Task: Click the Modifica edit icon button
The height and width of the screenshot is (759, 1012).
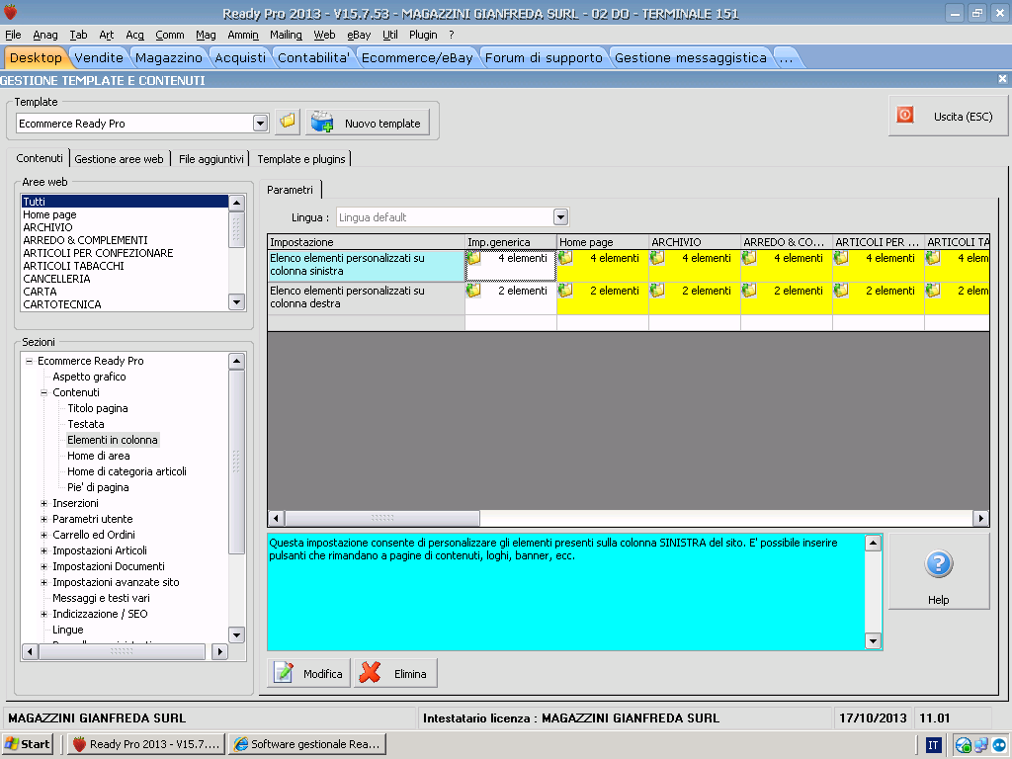Action: [x=306, y=673]
